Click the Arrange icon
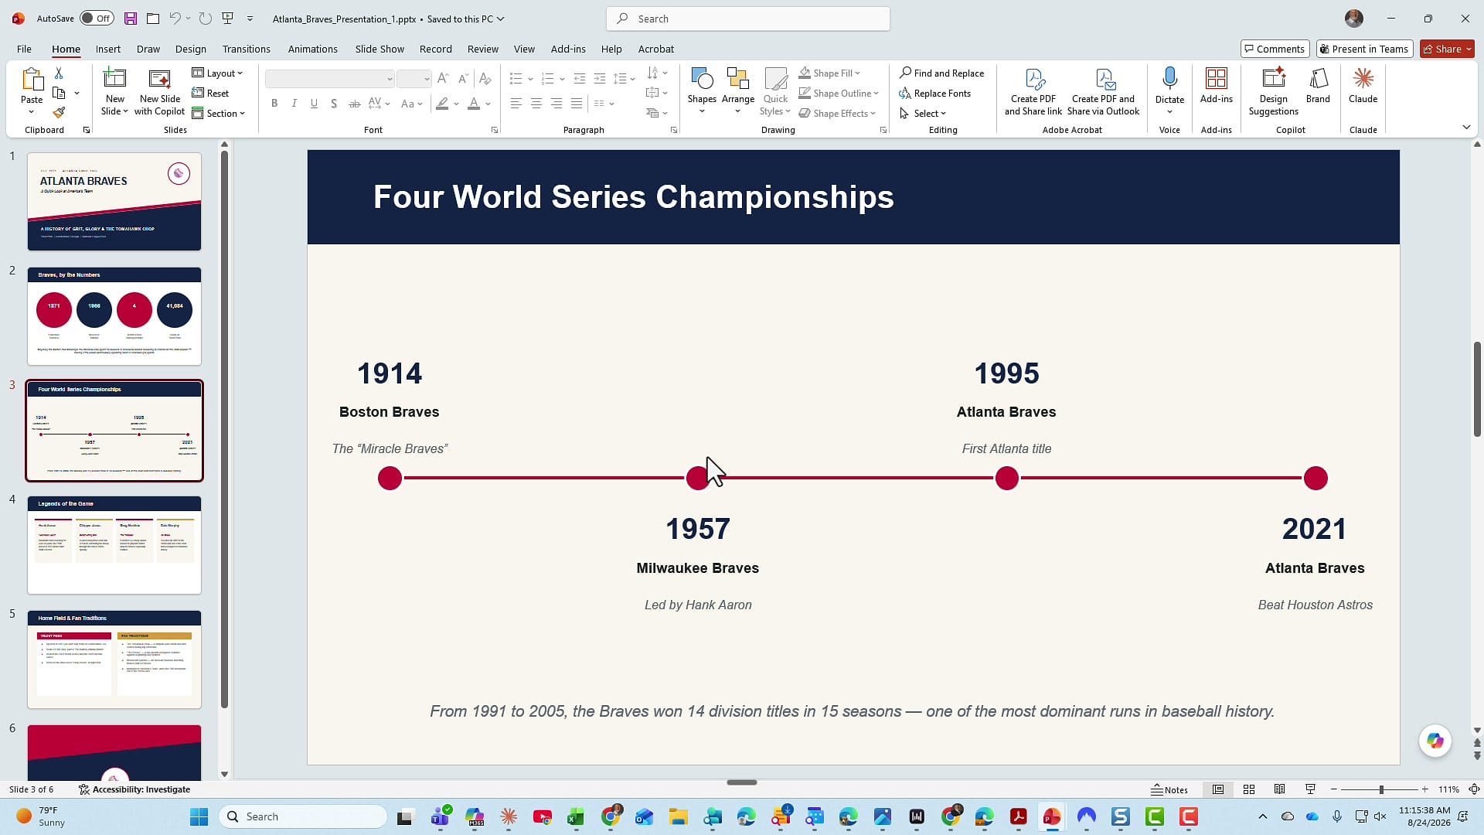 (738, 91)
